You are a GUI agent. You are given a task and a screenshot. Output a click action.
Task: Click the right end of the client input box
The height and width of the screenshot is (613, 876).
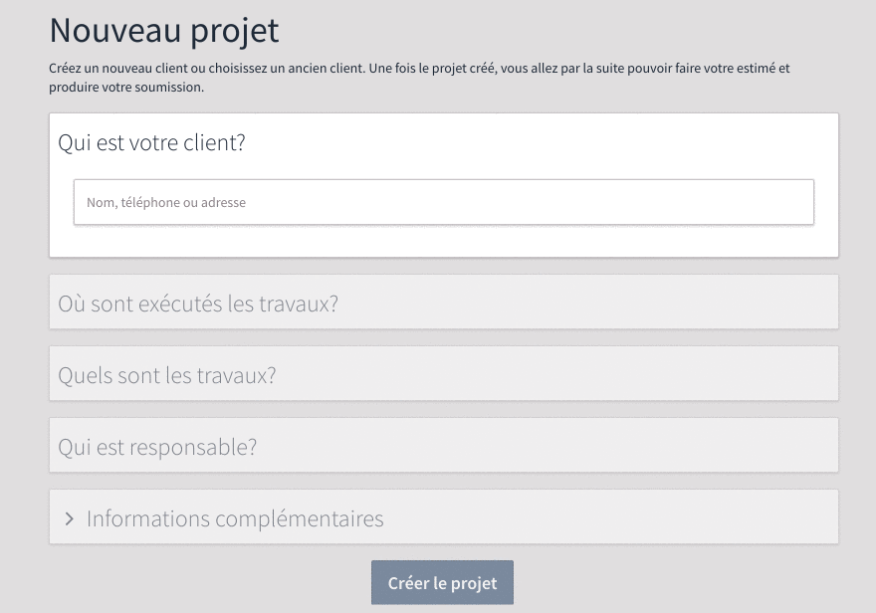pos(786,202)
